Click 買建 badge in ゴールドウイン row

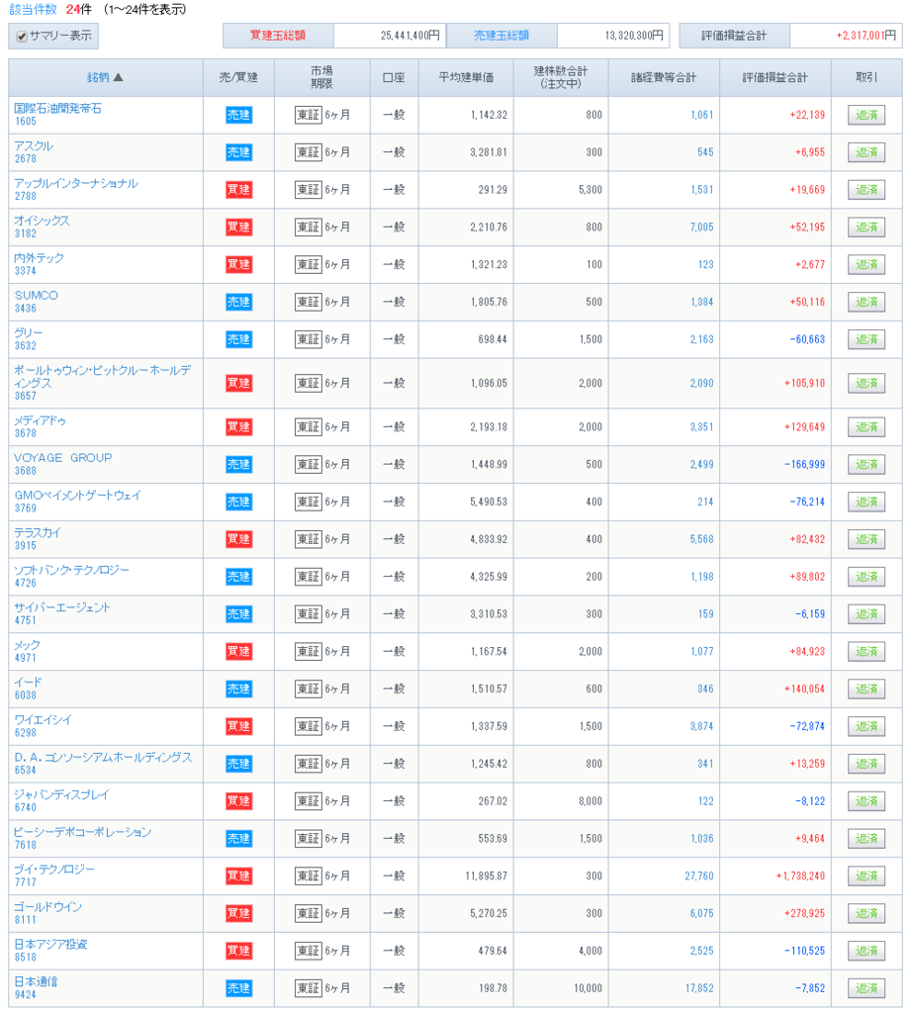pos(238,913)
